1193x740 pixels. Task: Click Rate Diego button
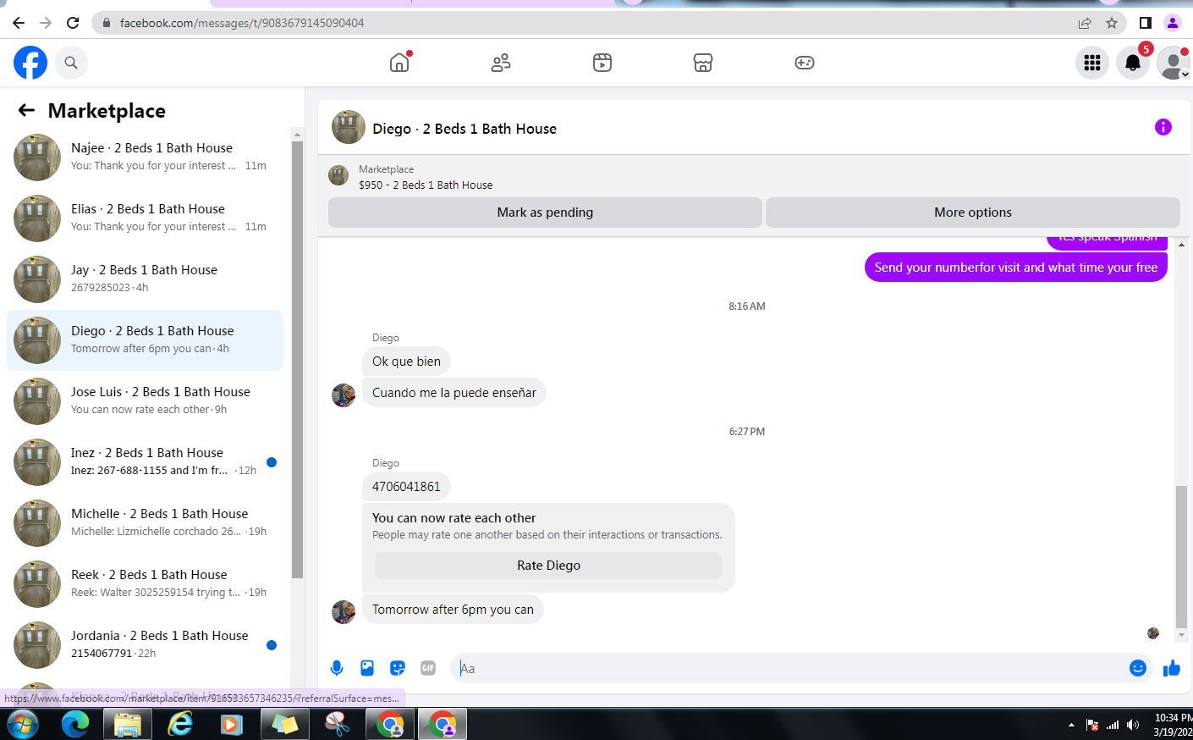pyautogui.click(x=548, y=566)
